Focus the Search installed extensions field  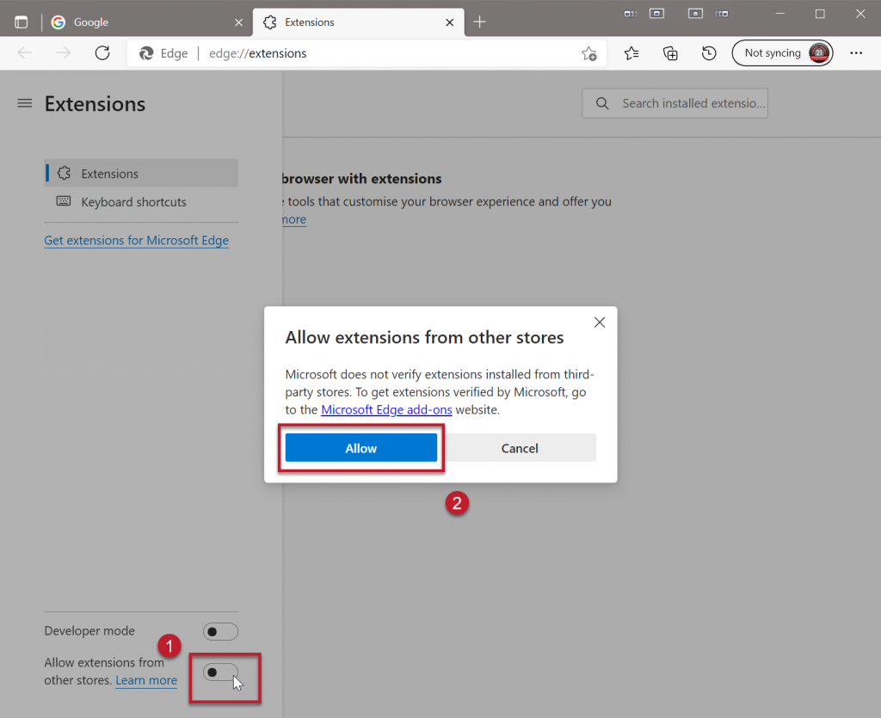tap(675, 103)
